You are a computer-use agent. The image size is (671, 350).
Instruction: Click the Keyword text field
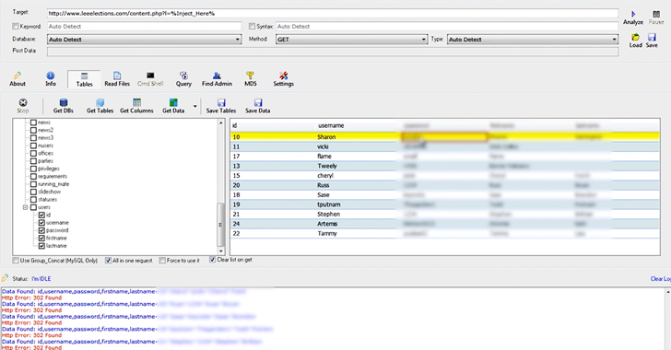click(x=144, y=27)
